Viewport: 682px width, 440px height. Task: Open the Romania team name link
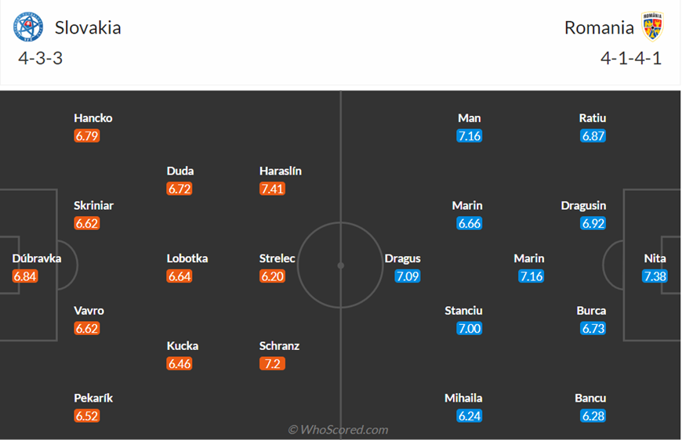(x=599, y=28)
